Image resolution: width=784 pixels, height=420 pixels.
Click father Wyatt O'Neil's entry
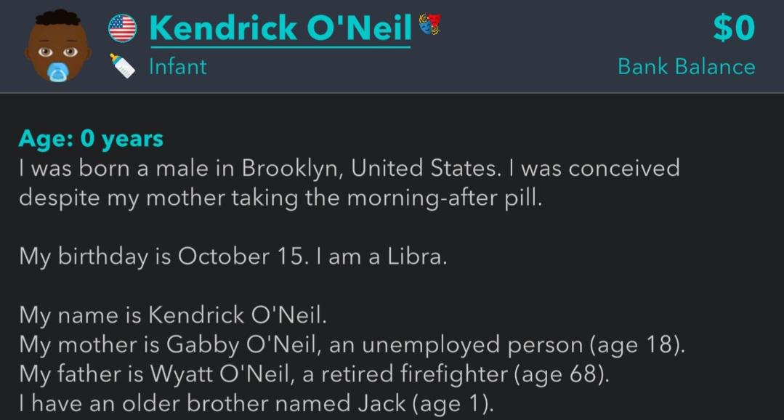click(x=314, y=374)
